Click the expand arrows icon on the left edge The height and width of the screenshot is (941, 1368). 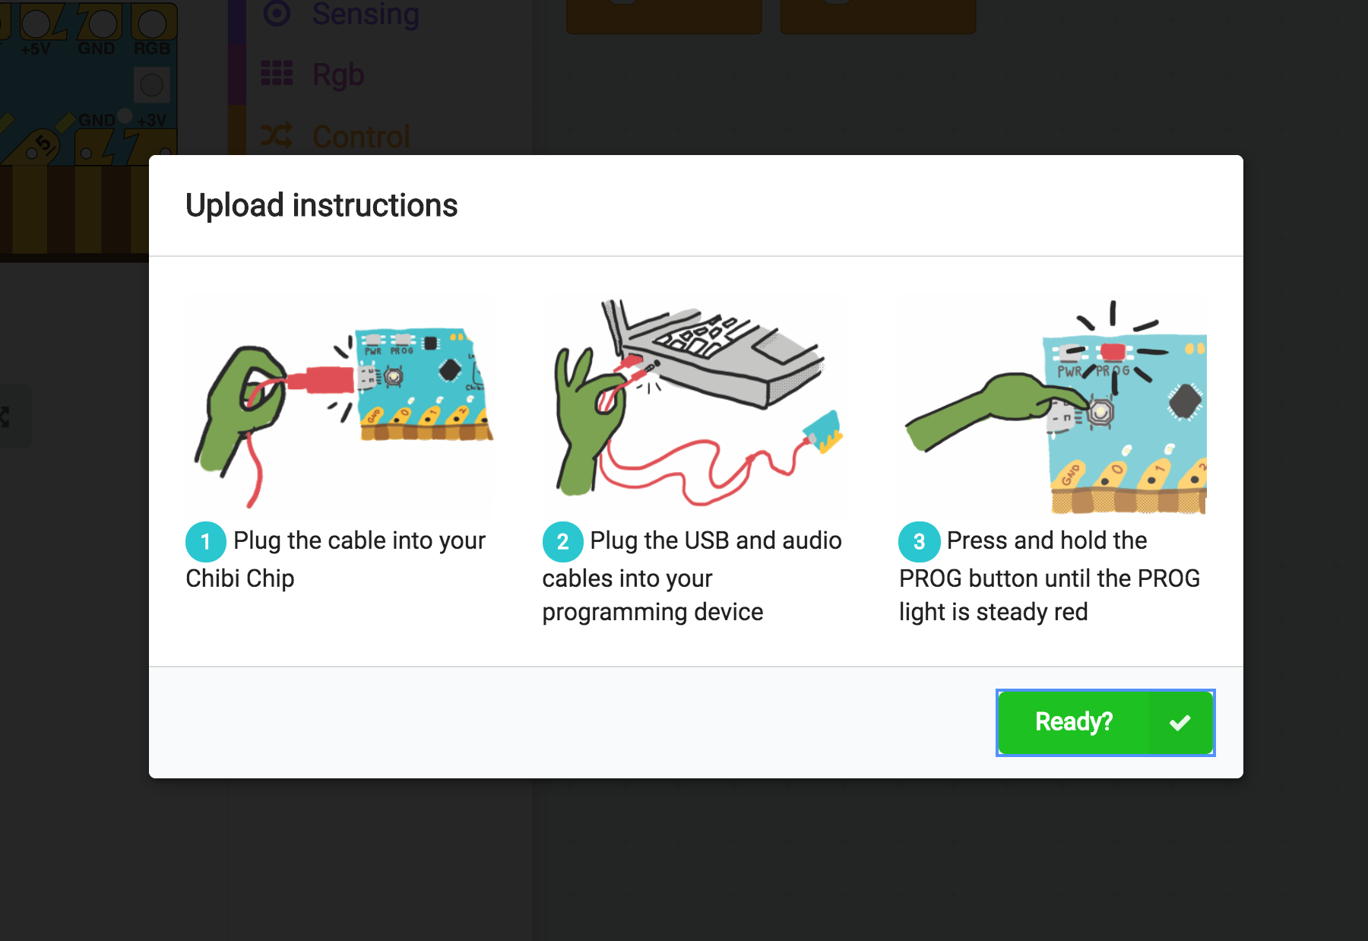tap(6, 415)
